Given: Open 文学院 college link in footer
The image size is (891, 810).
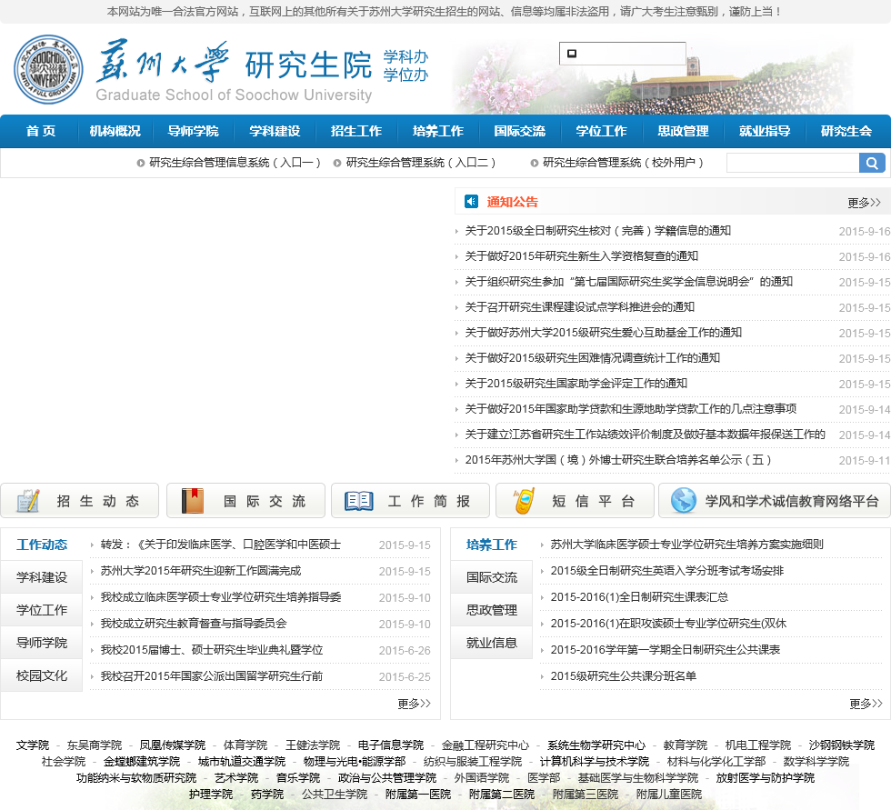Looking at the screenshot, I should (x=33, y=745).
